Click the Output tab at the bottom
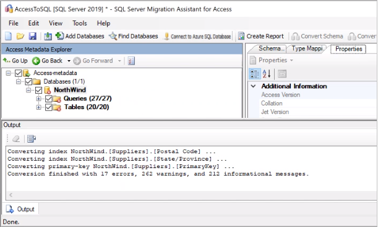378x227 pixels. pos(20,209)
